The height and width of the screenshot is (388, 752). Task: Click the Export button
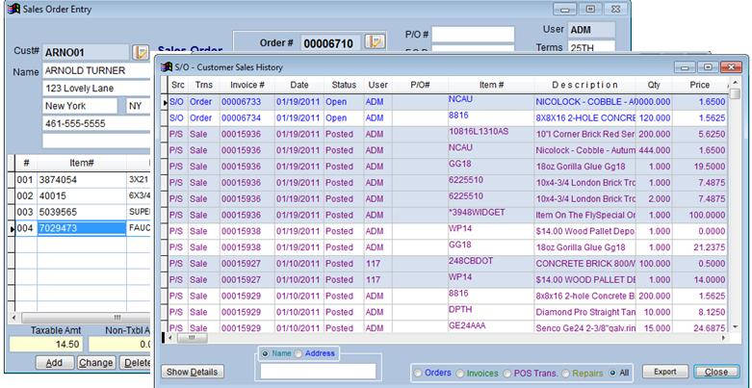click(664, 372)
